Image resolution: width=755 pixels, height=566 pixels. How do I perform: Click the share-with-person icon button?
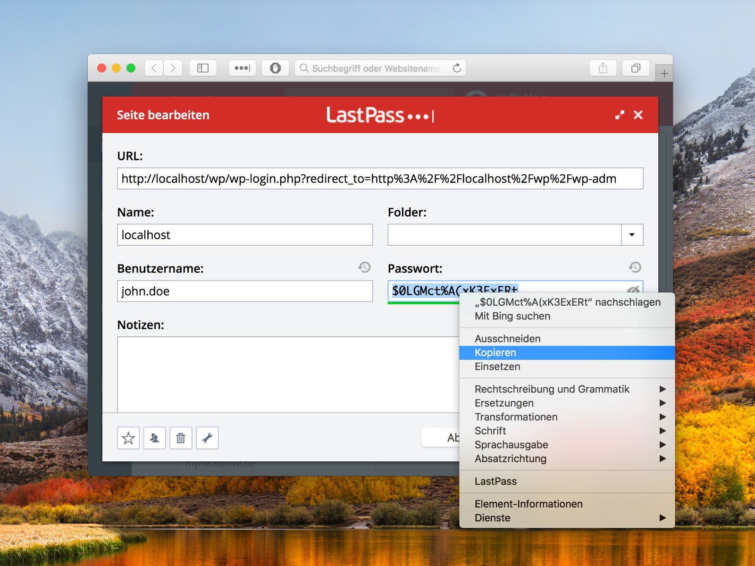tap(154, 438)
